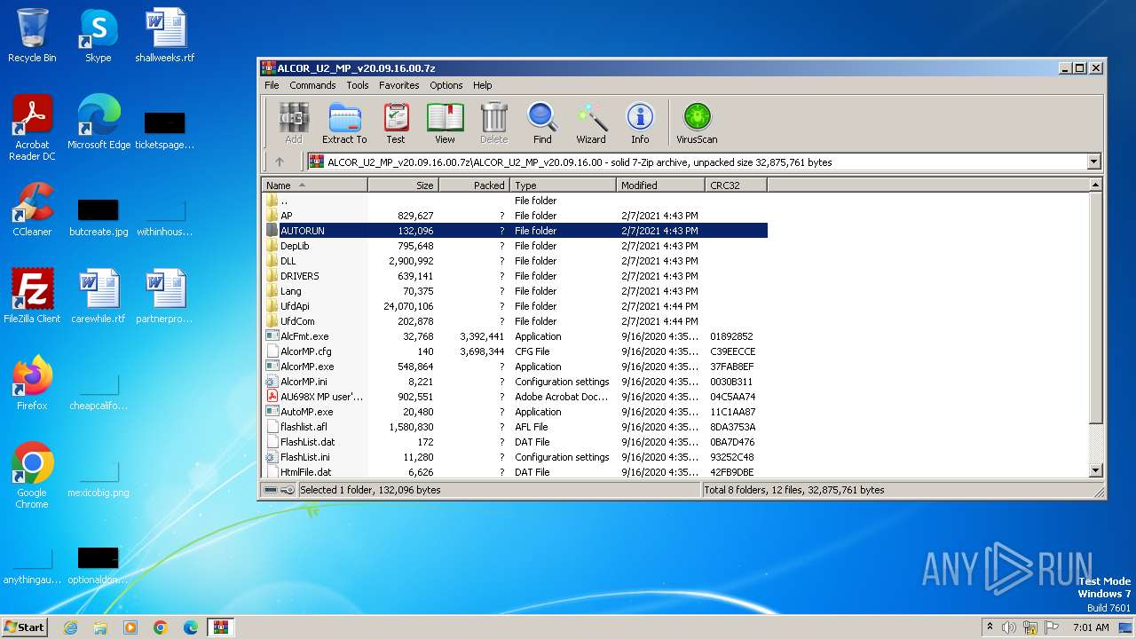Launch the Wizard tool
Screen dimensions: 1136x639
591,122
